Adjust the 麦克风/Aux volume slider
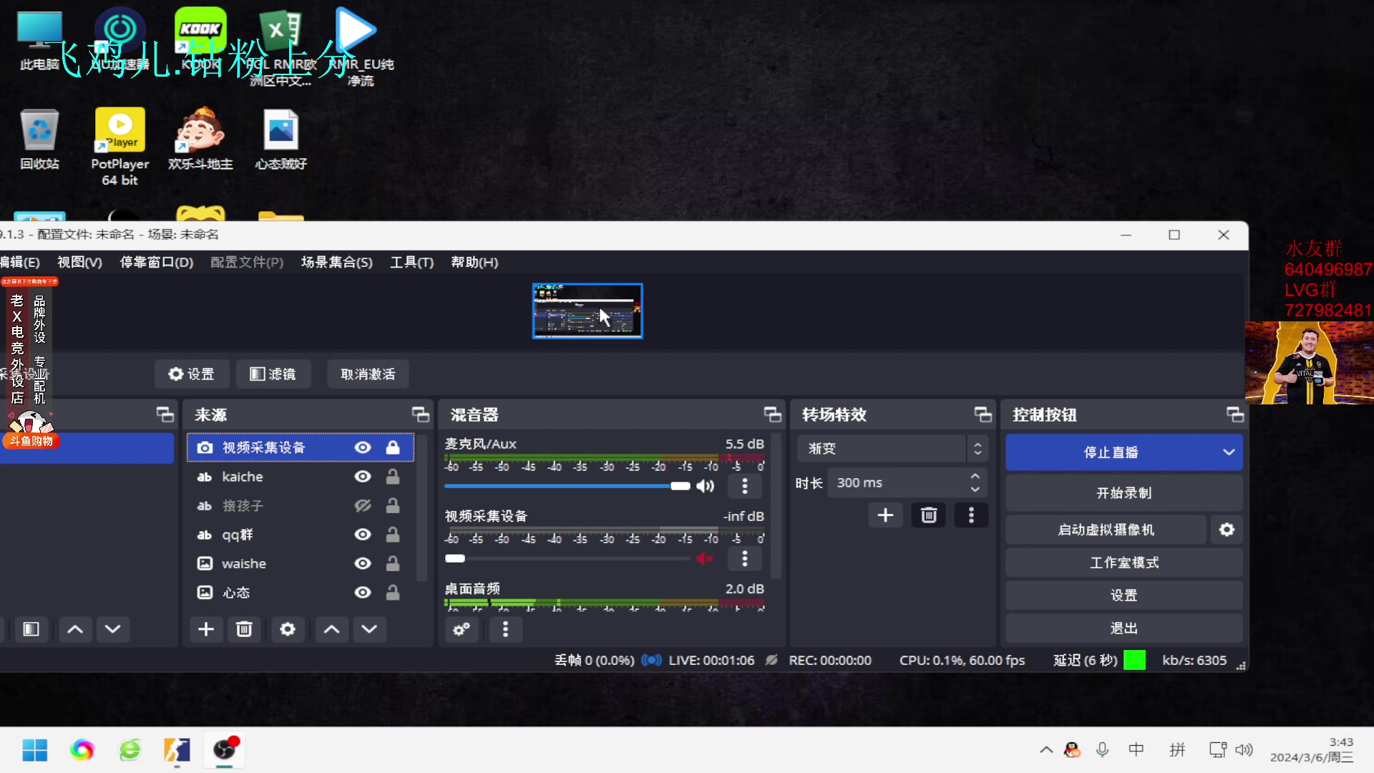 click(679, 486)
